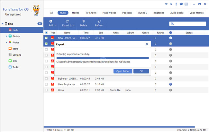The height and width of the screenshot is (132, 209).
Task: Check the third row checkbox beside the Export dialog
Action: (46, 50)
